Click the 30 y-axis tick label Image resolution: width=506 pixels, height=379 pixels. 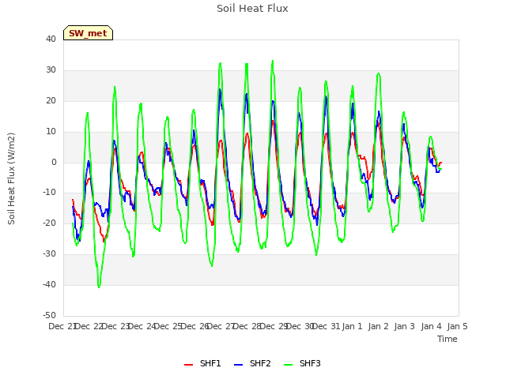tap(51, 70)
